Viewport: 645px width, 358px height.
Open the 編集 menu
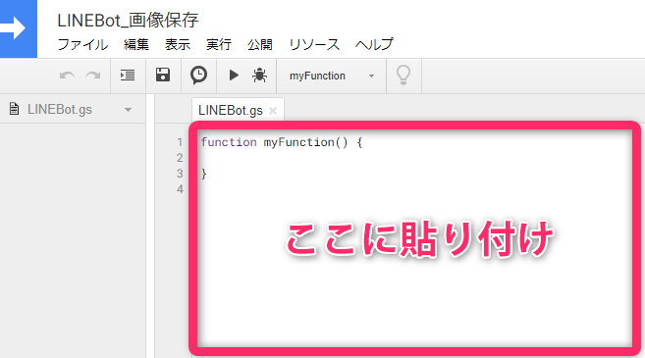pyautogui.click(x=136, y=44)
